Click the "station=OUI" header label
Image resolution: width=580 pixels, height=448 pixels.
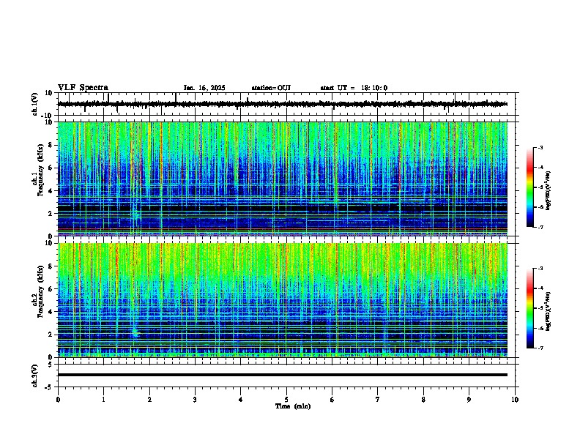tap(271, 88)
